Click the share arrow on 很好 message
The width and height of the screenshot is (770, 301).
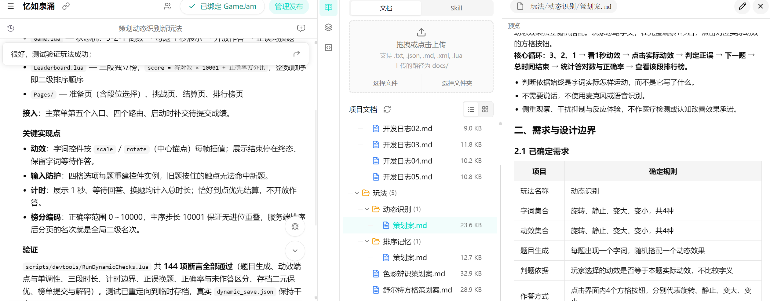click(x=297, y=54)
